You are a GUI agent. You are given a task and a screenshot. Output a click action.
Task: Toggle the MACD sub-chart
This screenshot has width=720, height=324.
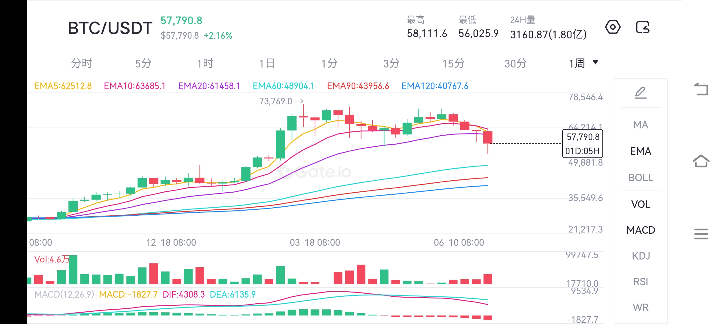pos(640,230)
